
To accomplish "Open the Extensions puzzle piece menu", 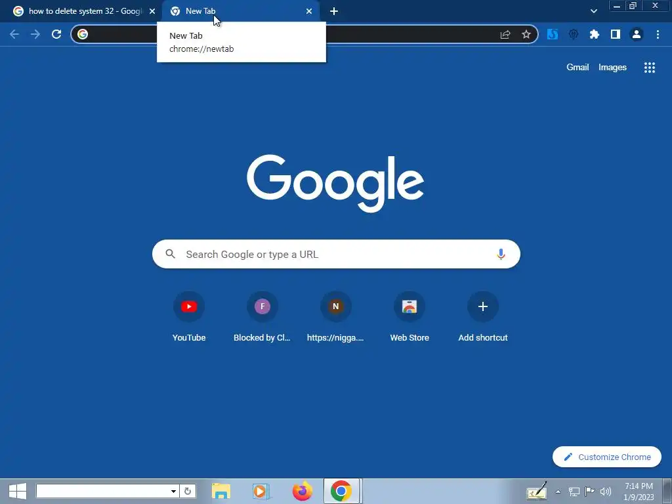I will coord(595,34).
